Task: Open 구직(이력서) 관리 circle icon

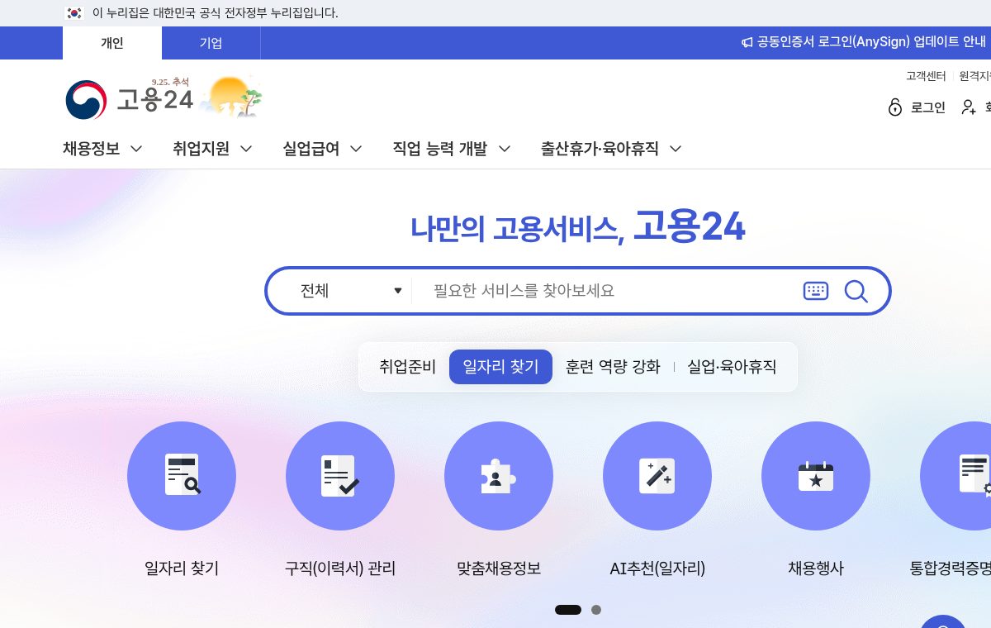Action: (x=340, y=476)
